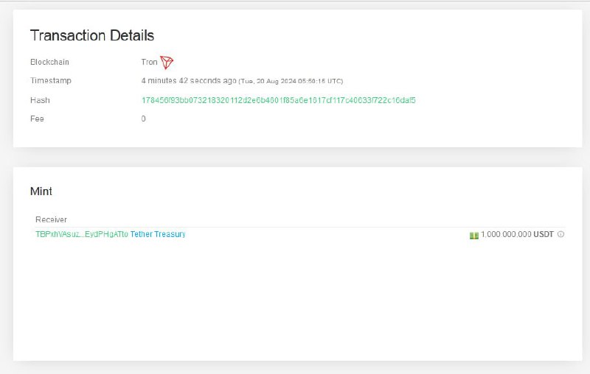The image size is (590, 374).
Task: Click the relative timestamp "4 minutes 42 seconds ago"
Action: click(x=189, y=80)
